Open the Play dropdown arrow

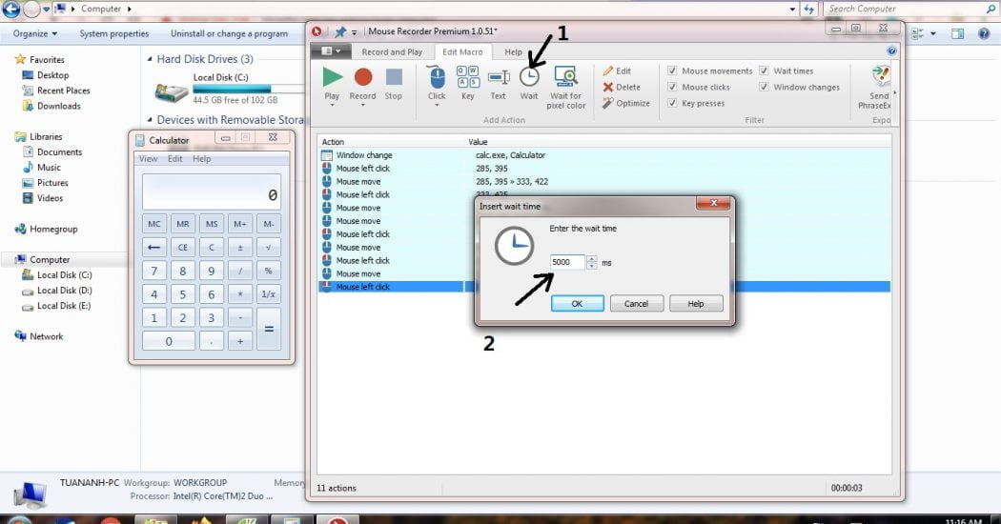[332, 105]
